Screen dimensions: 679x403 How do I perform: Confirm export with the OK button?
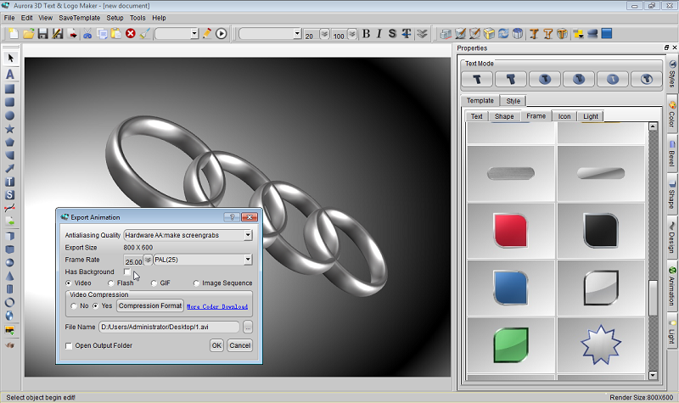tap(216, 345)
